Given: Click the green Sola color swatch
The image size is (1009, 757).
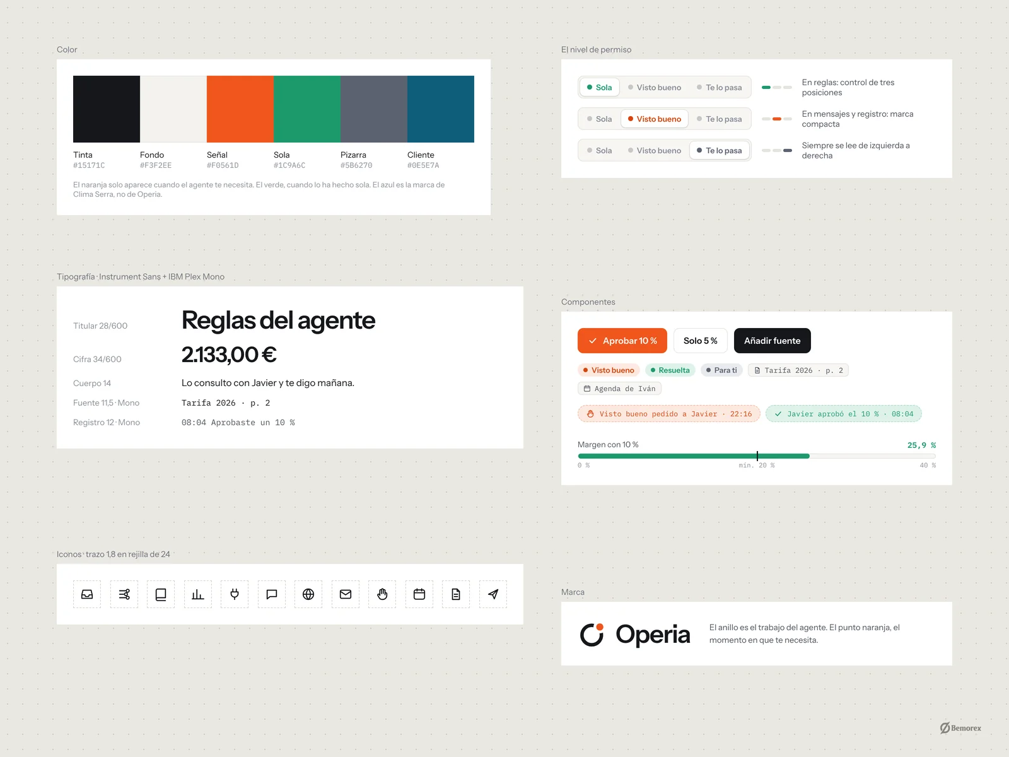Looking at the screenshot, I should pos(307,109).
